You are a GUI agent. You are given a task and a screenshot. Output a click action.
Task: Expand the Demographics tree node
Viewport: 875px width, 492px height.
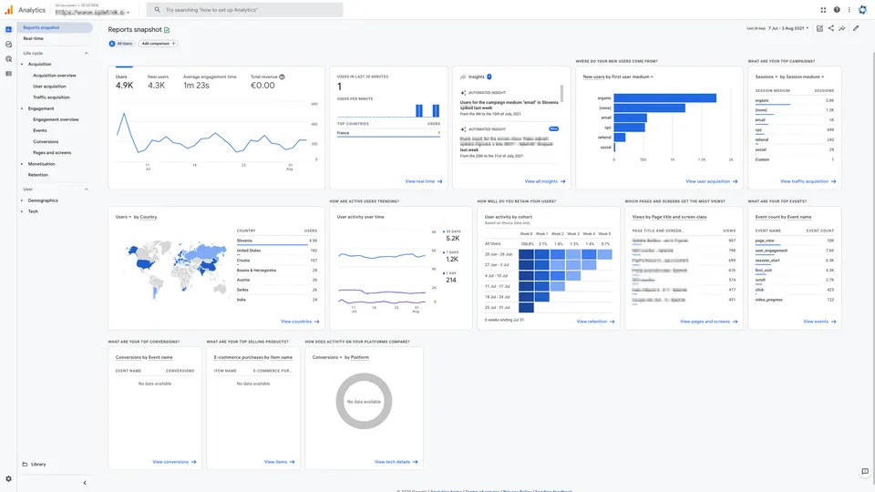pos(22,200)
